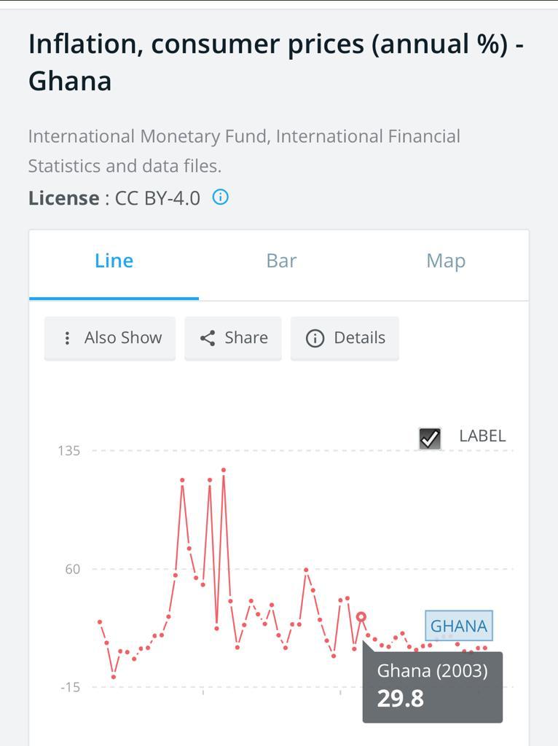Uncheck the LABEL checkbox
The height and width of the screenshot is (746, 558).
(x=430, y=438)
